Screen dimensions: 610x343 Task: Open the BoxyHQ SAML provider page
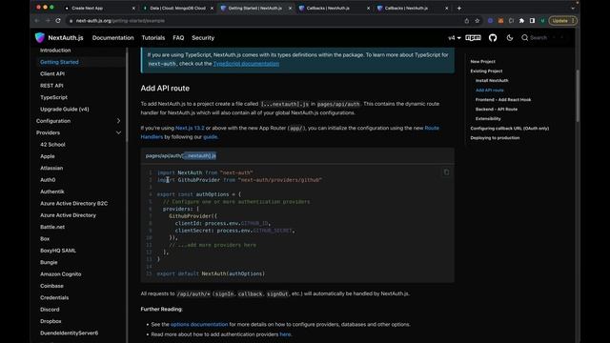point(58,251)
